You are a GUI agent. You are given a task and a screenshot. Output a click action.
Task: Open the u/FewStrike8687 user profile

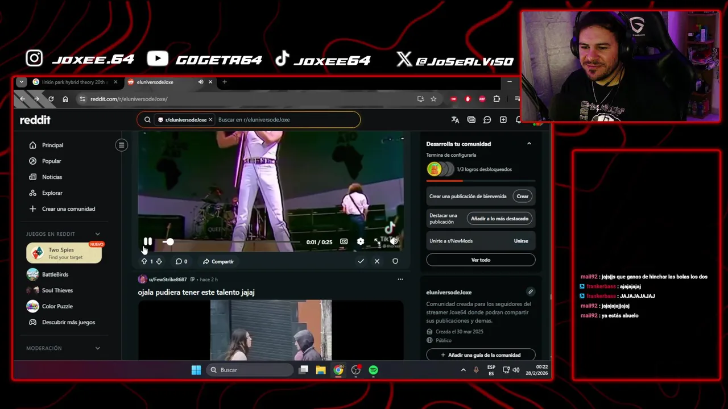pos(168,279)
